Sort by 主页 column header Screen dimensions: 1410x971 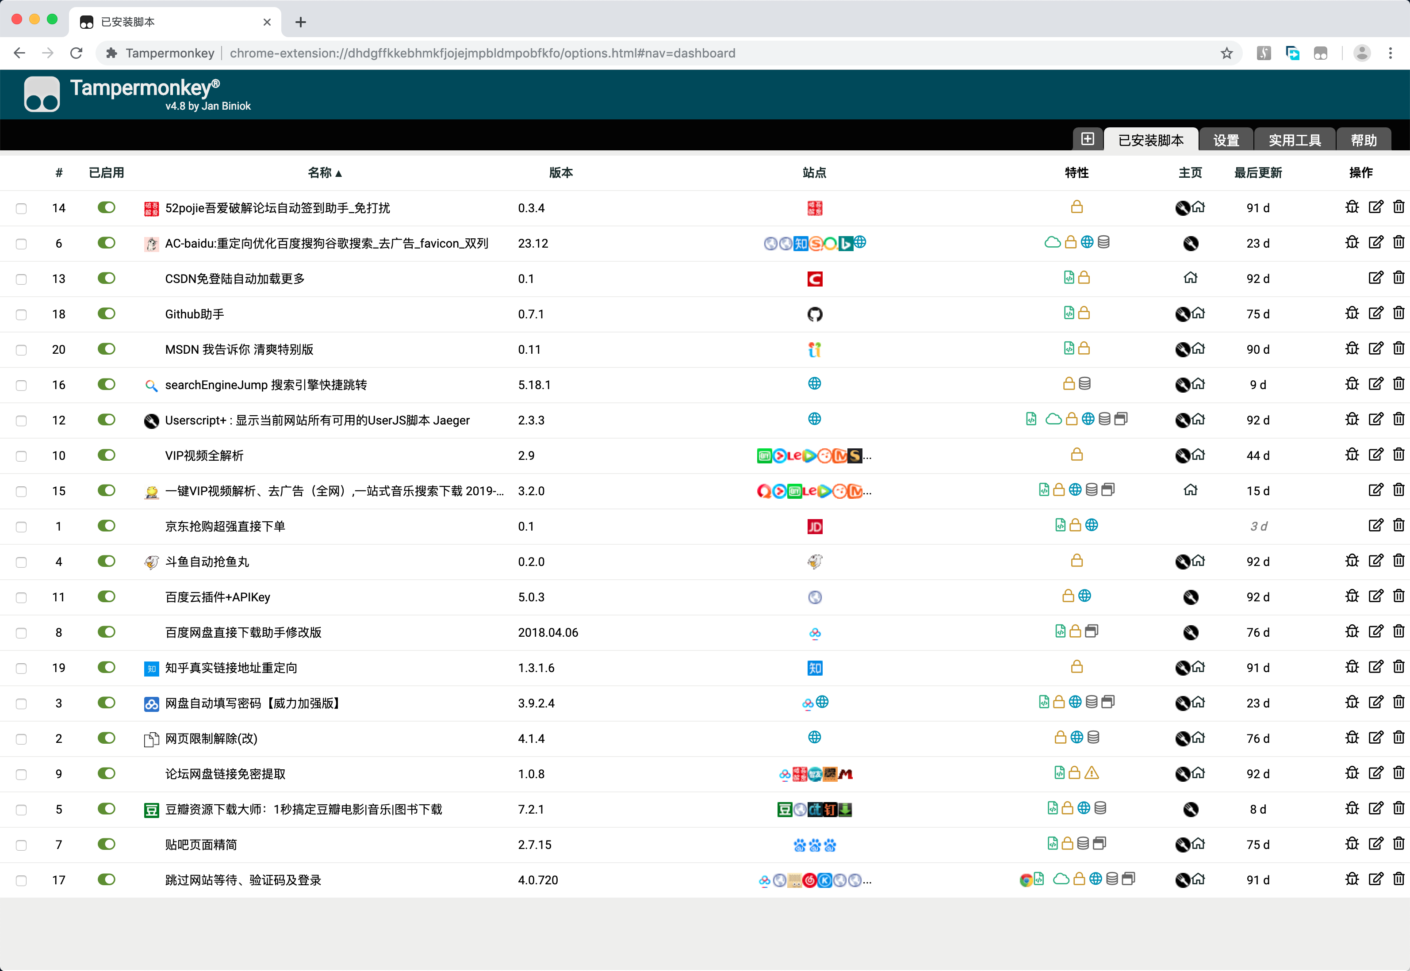pos(1190,173)
